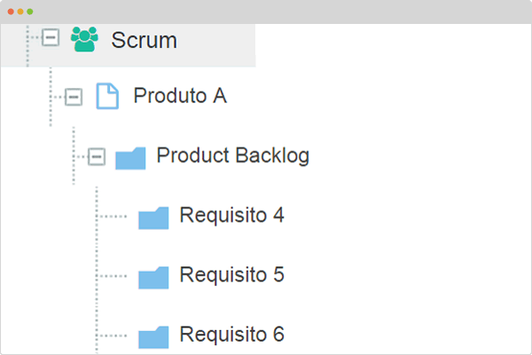
Task: Click the Product Backlog folder icon
Action: (130, 158)
